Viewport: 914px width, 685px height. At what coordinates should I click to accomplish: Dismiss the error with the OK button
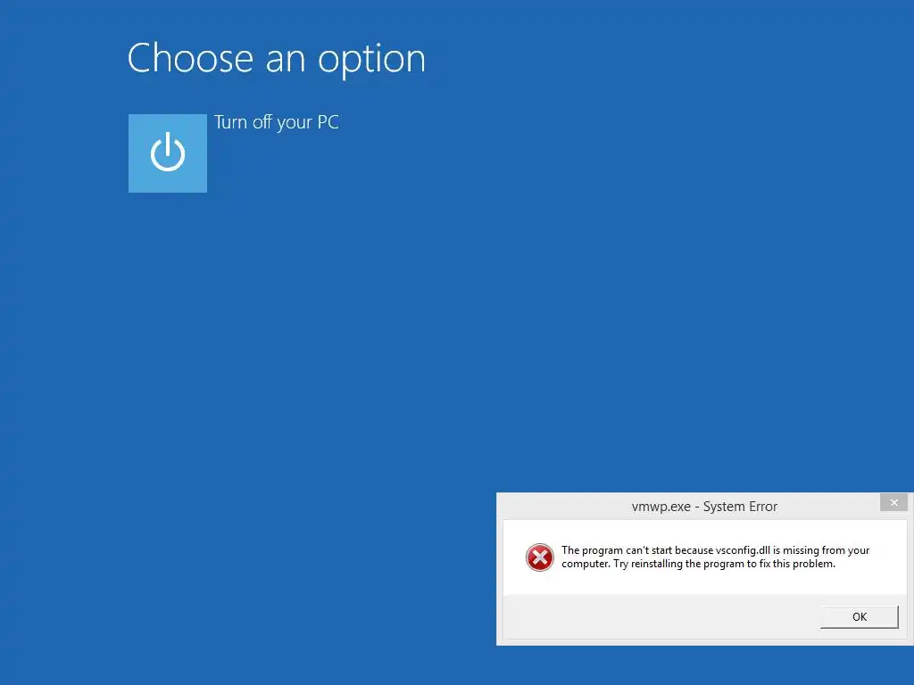click(x=860, y=617)
